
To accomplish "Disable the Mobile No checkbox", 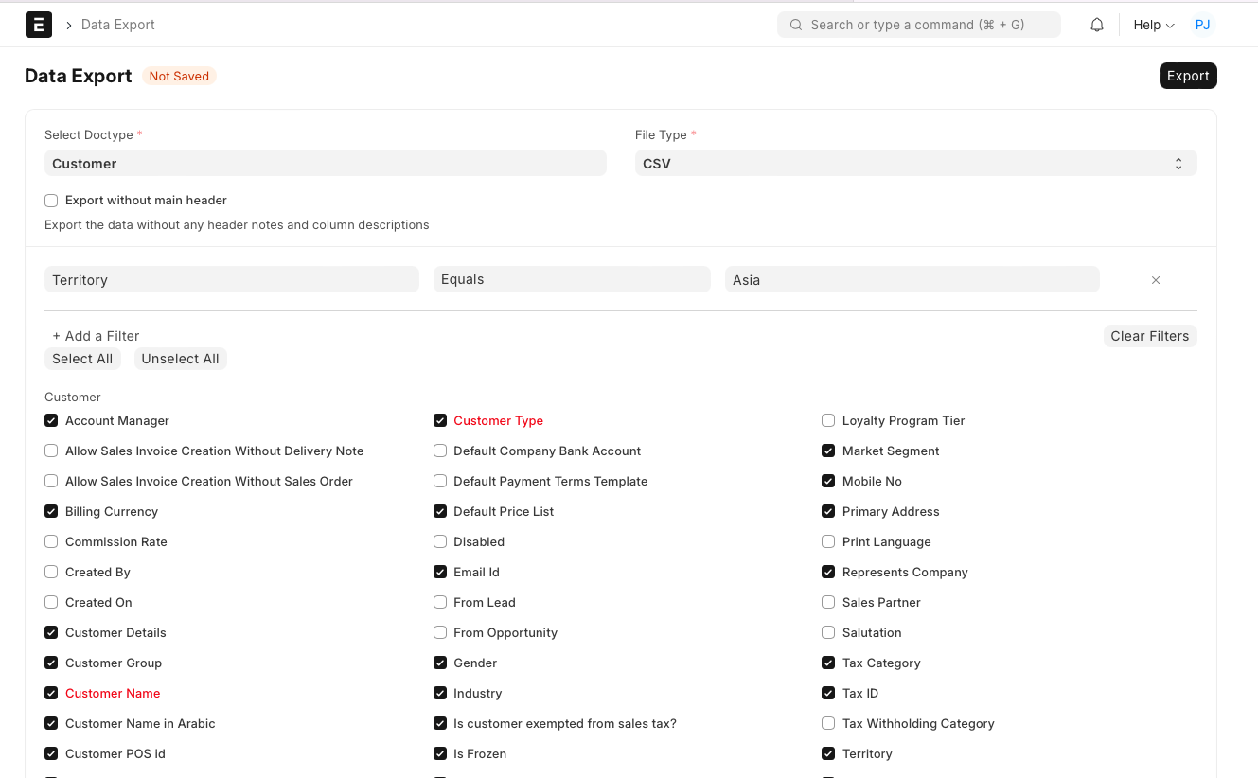I will tap(828, 481).
